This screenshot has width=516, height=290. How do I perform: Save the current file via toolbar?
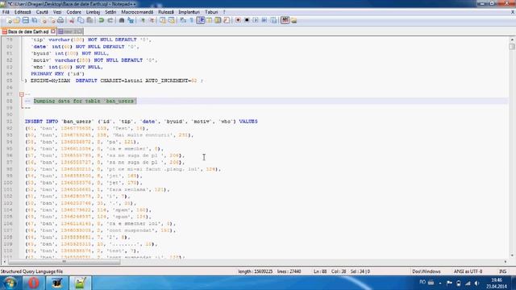point(25,20)
